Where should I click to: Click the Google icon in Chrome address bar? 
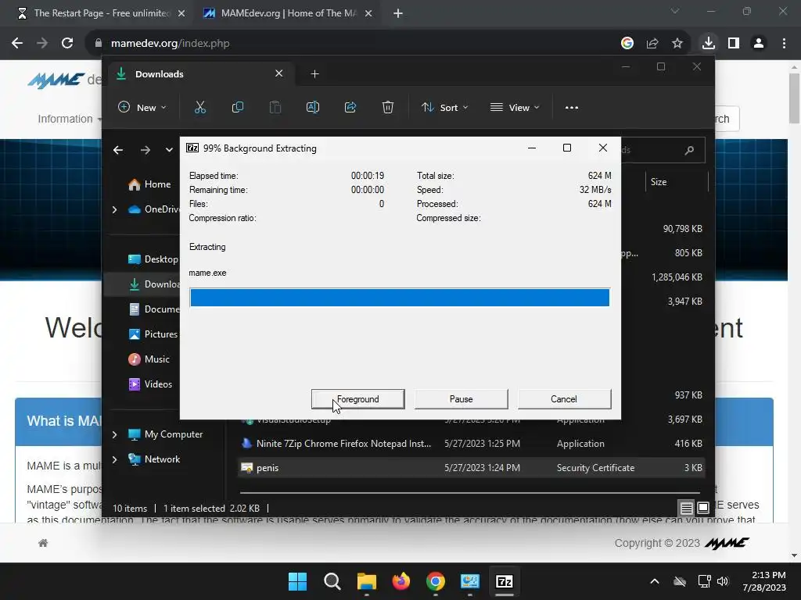point(627,44)
